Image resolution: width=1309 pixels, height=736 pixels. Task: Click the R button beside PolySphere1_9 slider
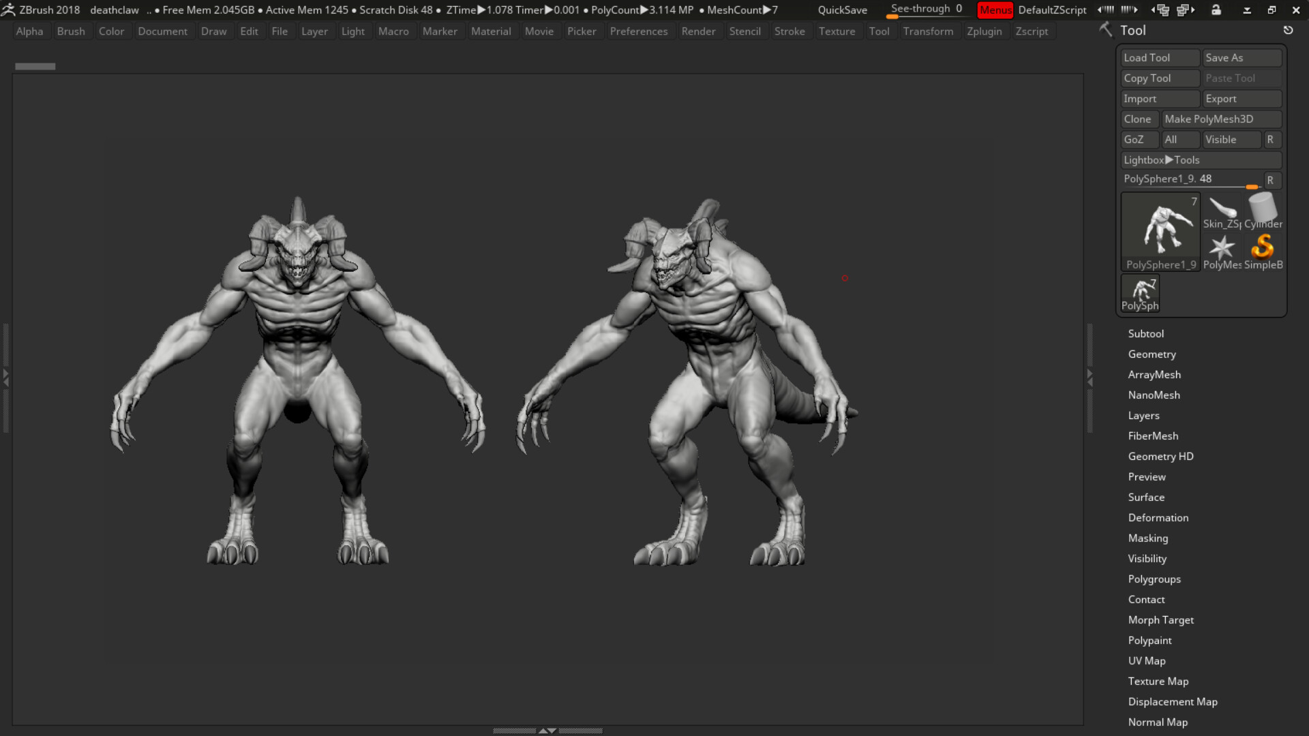pos(1272,180)
